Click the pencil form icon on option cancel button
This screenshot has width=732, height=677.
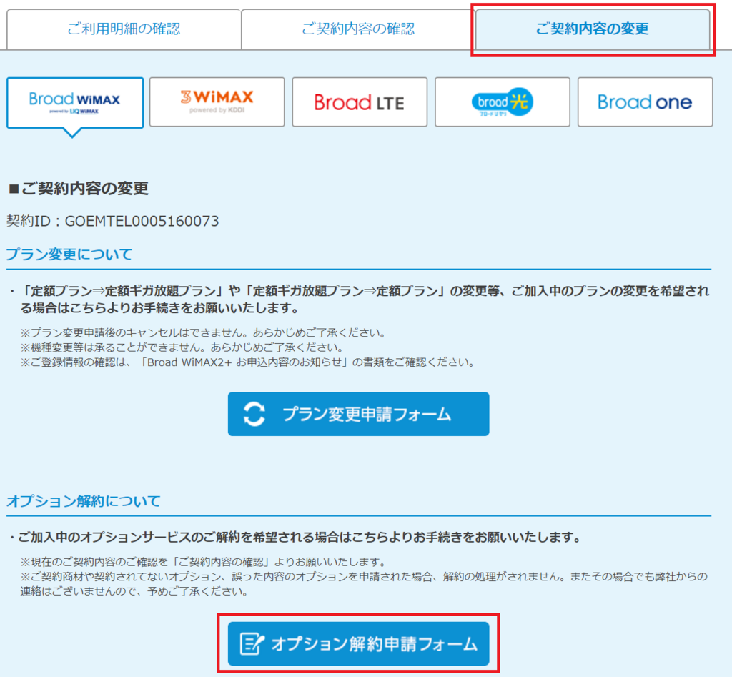click(x=252, y=644)
